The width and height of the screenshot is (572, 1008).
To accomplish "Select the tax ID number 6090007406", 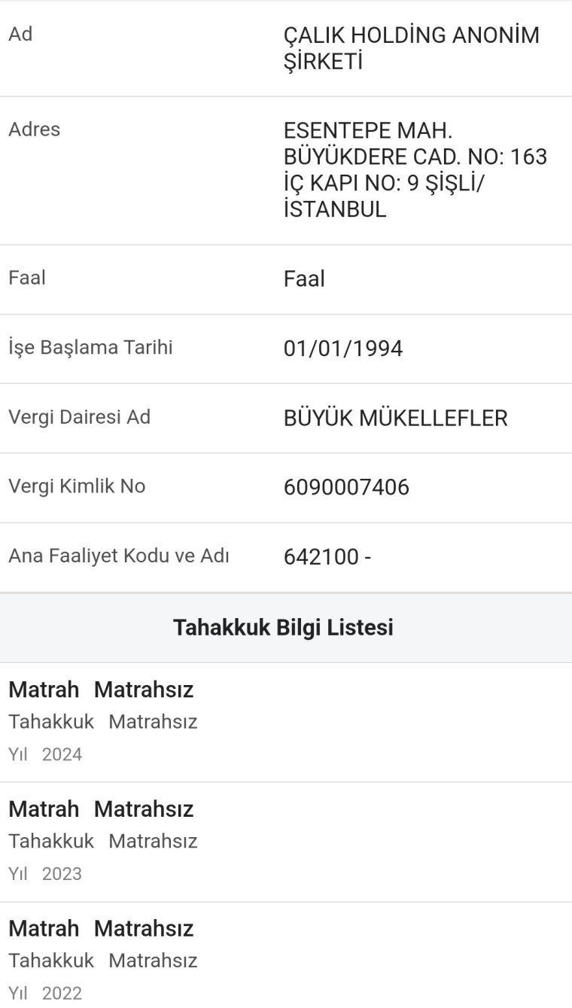I will (346, 487).
